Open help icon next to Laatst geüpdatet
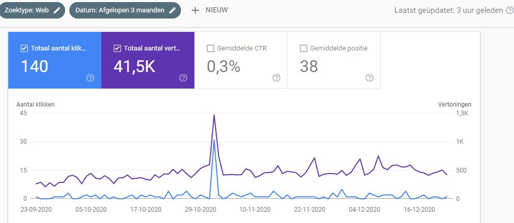The height and width of the screenshot is (223, 514). [510, 10]
